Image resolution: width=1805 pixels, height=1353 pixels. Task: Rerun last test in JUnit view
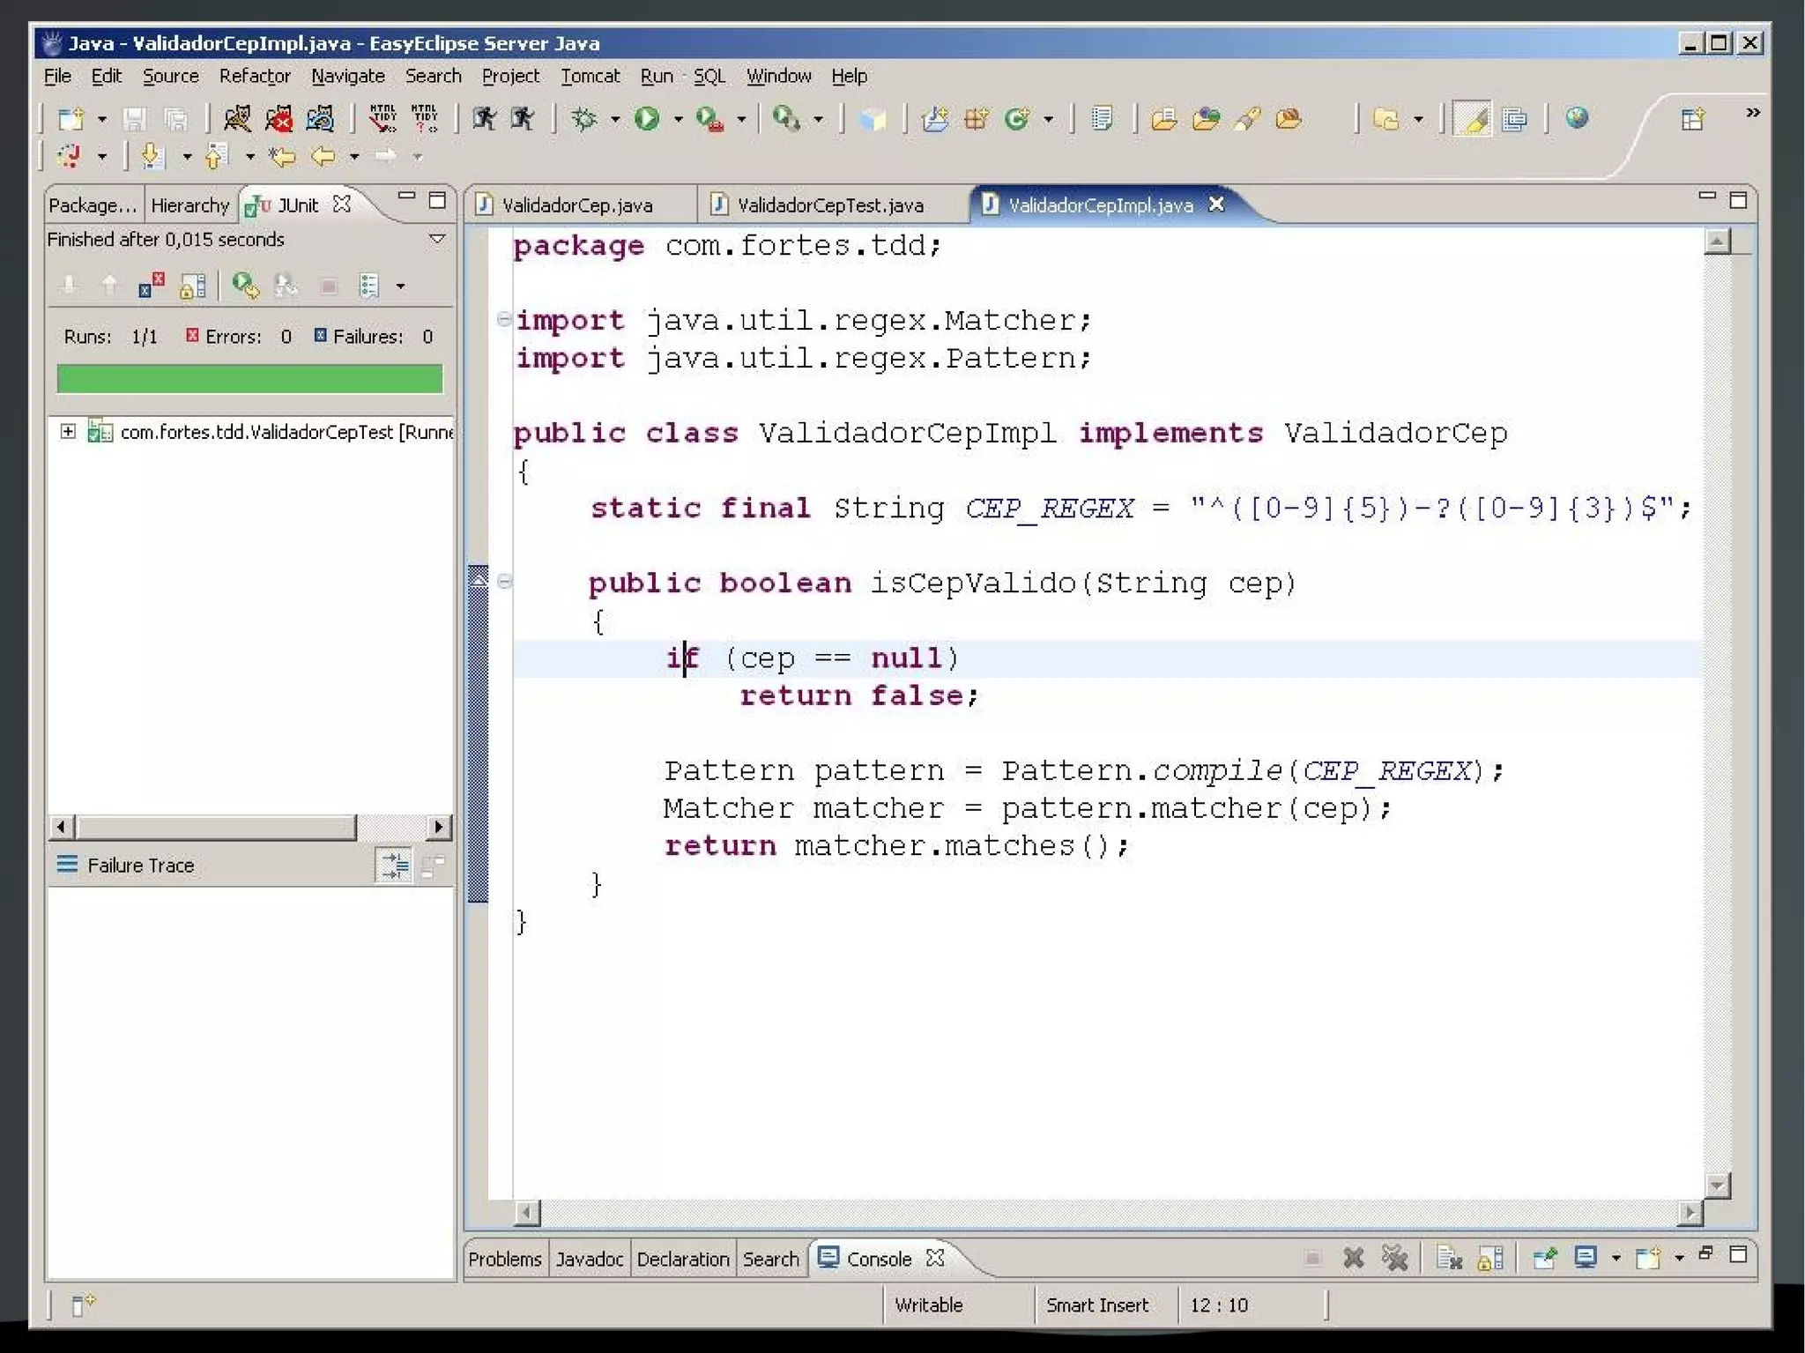point(245,286)
